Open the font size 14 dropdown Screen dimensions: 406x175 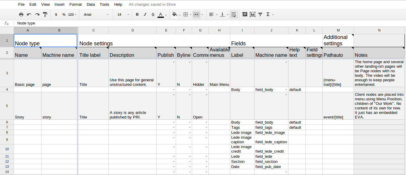pyautogui.click(x=123, y=15)
